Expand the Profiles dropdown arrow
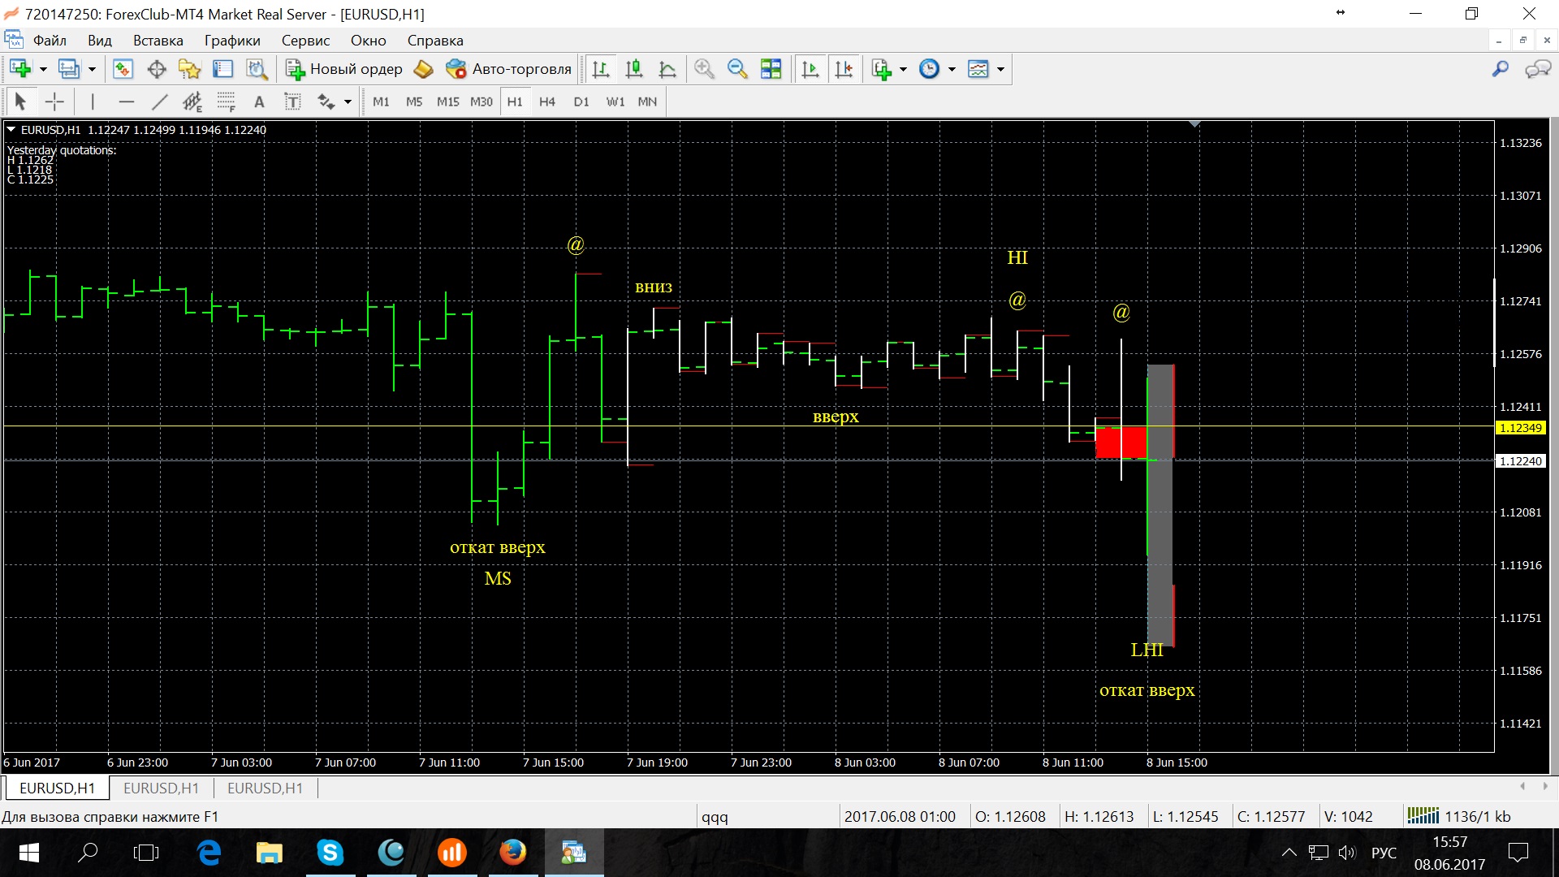Screen dimensions: 1559x877 pyautogui.click(x=92, y=69)
